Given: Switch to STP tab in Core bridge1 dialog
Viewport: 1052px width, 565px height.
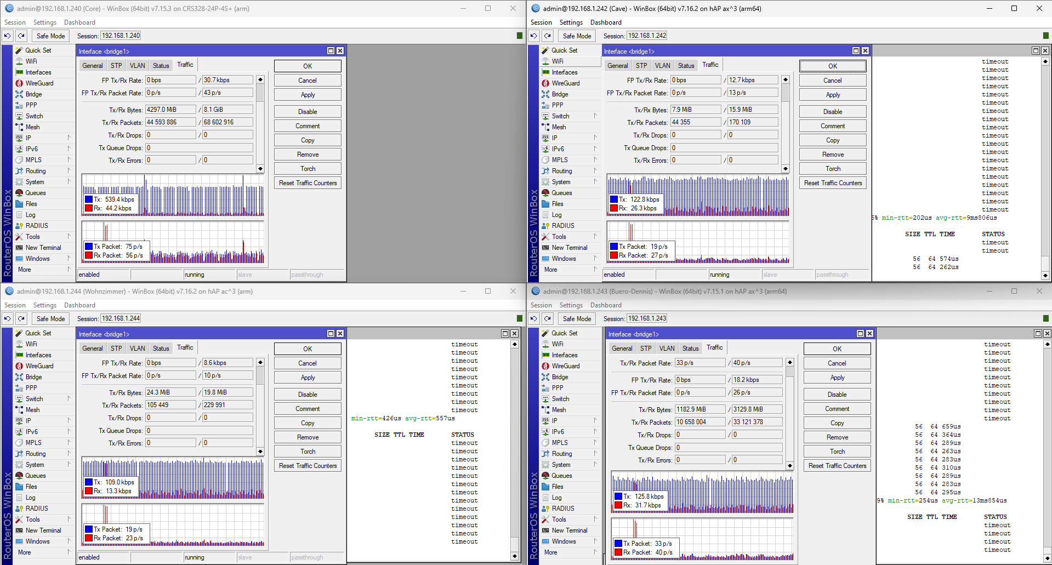Looking at the screenshot, I should [x=116, y=66].
